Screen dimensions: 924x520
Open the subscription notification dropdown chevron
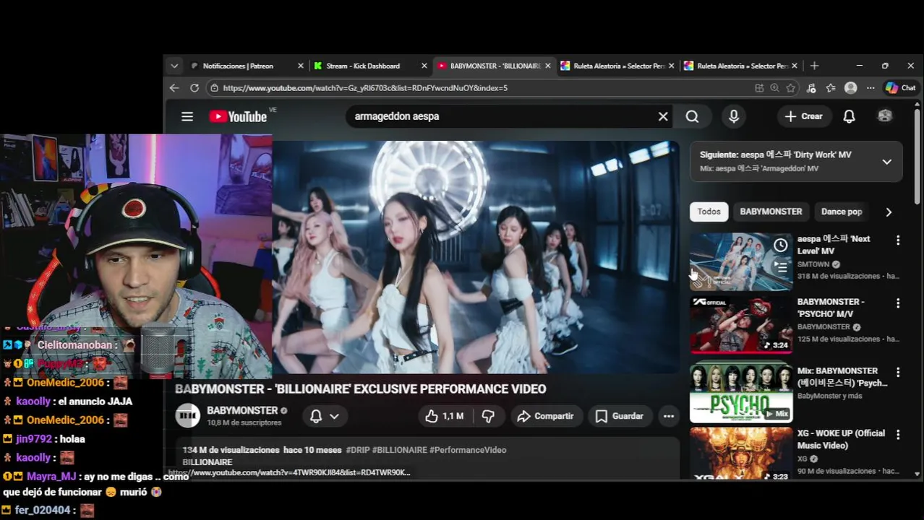[334, 416]
